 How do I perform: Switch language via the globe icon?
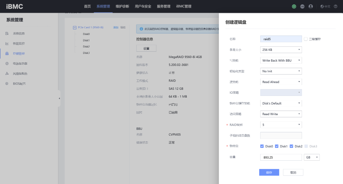pos(322,7)
